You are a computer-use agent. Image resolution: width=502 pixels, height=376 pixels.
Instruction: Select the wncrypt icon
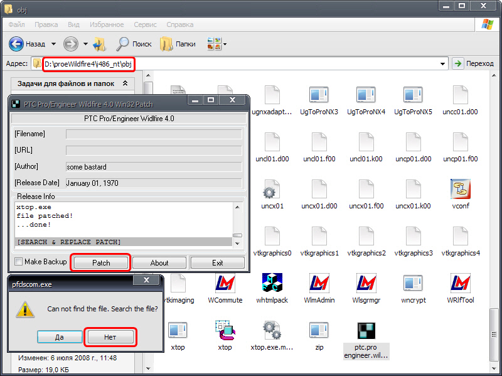click(413, 283)
